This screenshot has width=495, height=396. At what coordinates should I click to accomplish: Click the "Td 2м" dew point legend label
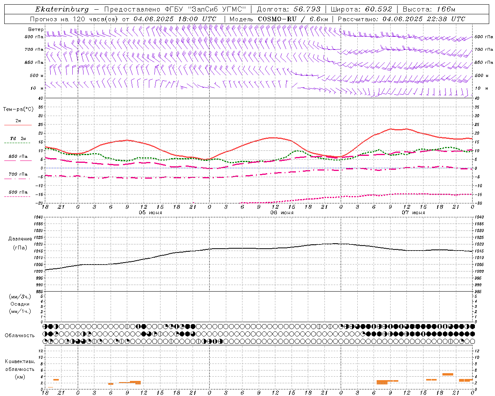click(x=18, y=138)
